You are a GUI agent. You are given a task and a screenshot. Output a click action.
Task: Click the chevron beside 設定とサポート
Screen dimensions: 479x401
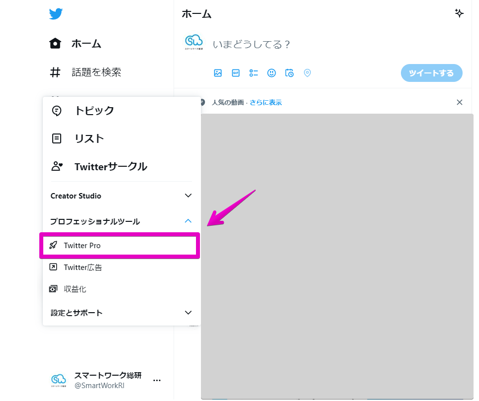tap(188, 313)
